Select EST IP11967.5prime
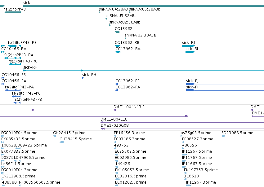 point(197,152)
